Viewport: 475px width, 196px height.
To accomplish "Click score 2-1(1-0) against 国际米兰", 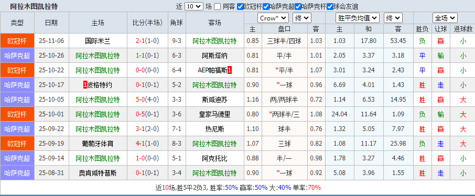I will tap(147, 41).
